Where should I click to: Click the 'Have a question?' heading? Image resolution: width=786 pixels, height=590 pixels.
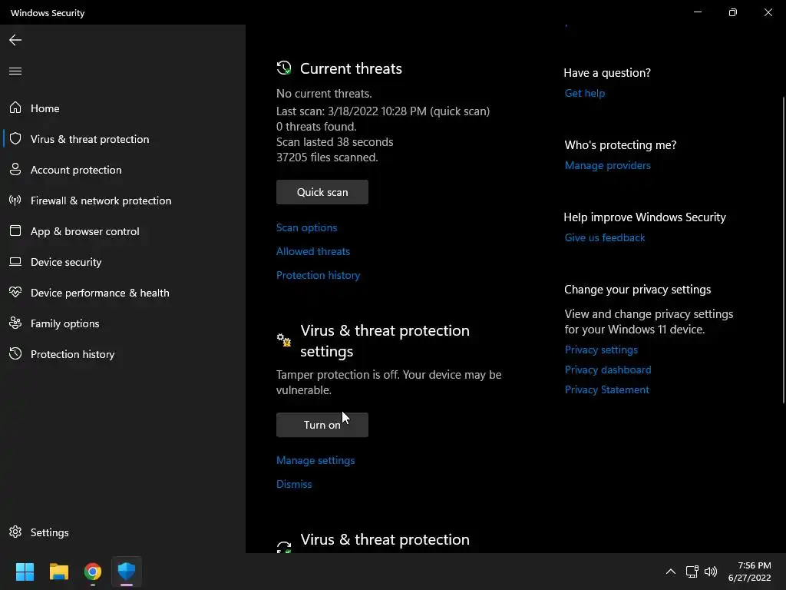(607, 73)
